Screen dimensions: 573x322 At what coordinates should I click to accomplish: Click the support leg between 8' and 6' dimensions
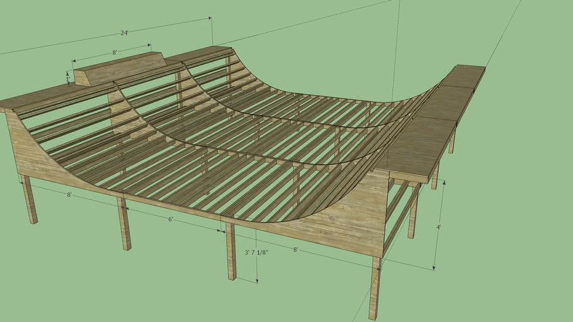tap(125, 224)
